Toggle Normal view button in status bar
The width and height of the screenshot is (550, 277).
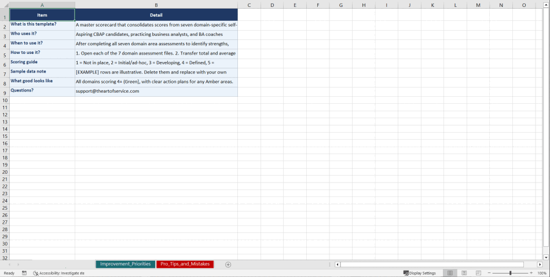pyautogui.click(x=450, y=273)
